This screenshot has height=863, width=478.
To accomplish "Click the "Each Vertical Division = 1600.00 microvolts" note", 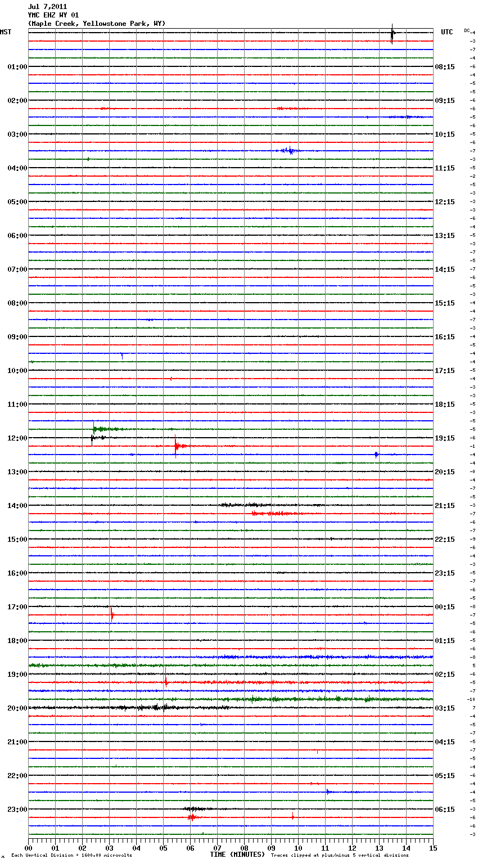I will [71, 855].
